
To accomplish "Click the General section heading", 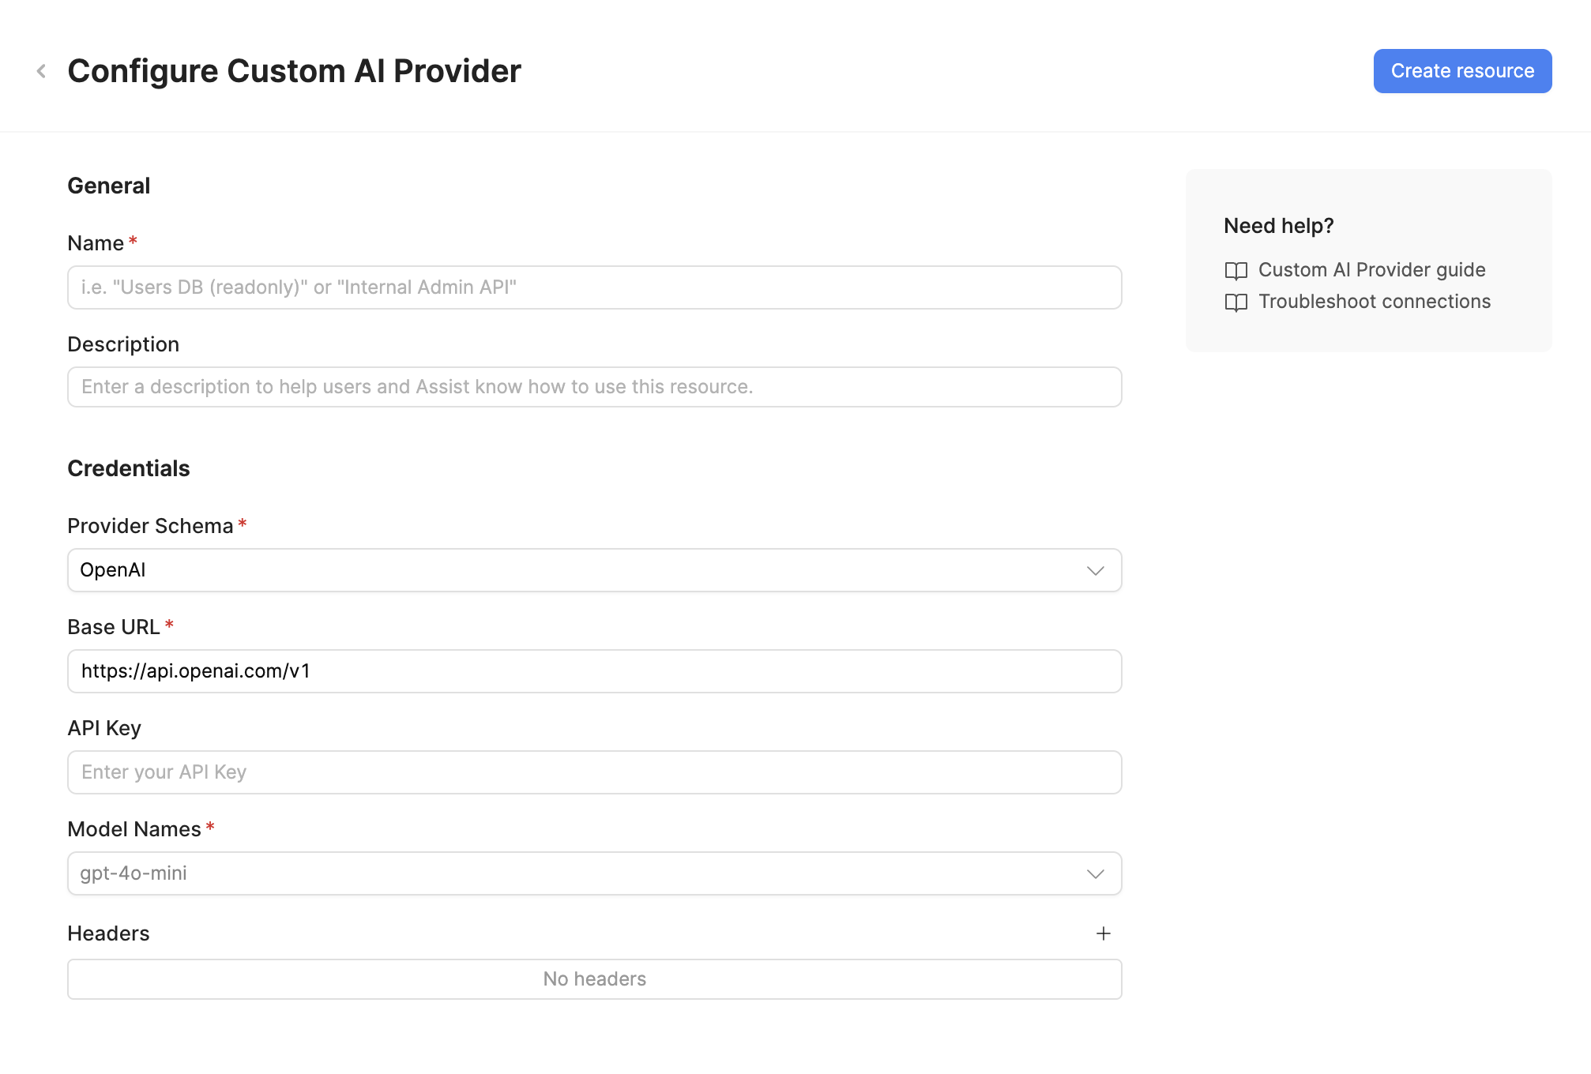I will 108,185.
